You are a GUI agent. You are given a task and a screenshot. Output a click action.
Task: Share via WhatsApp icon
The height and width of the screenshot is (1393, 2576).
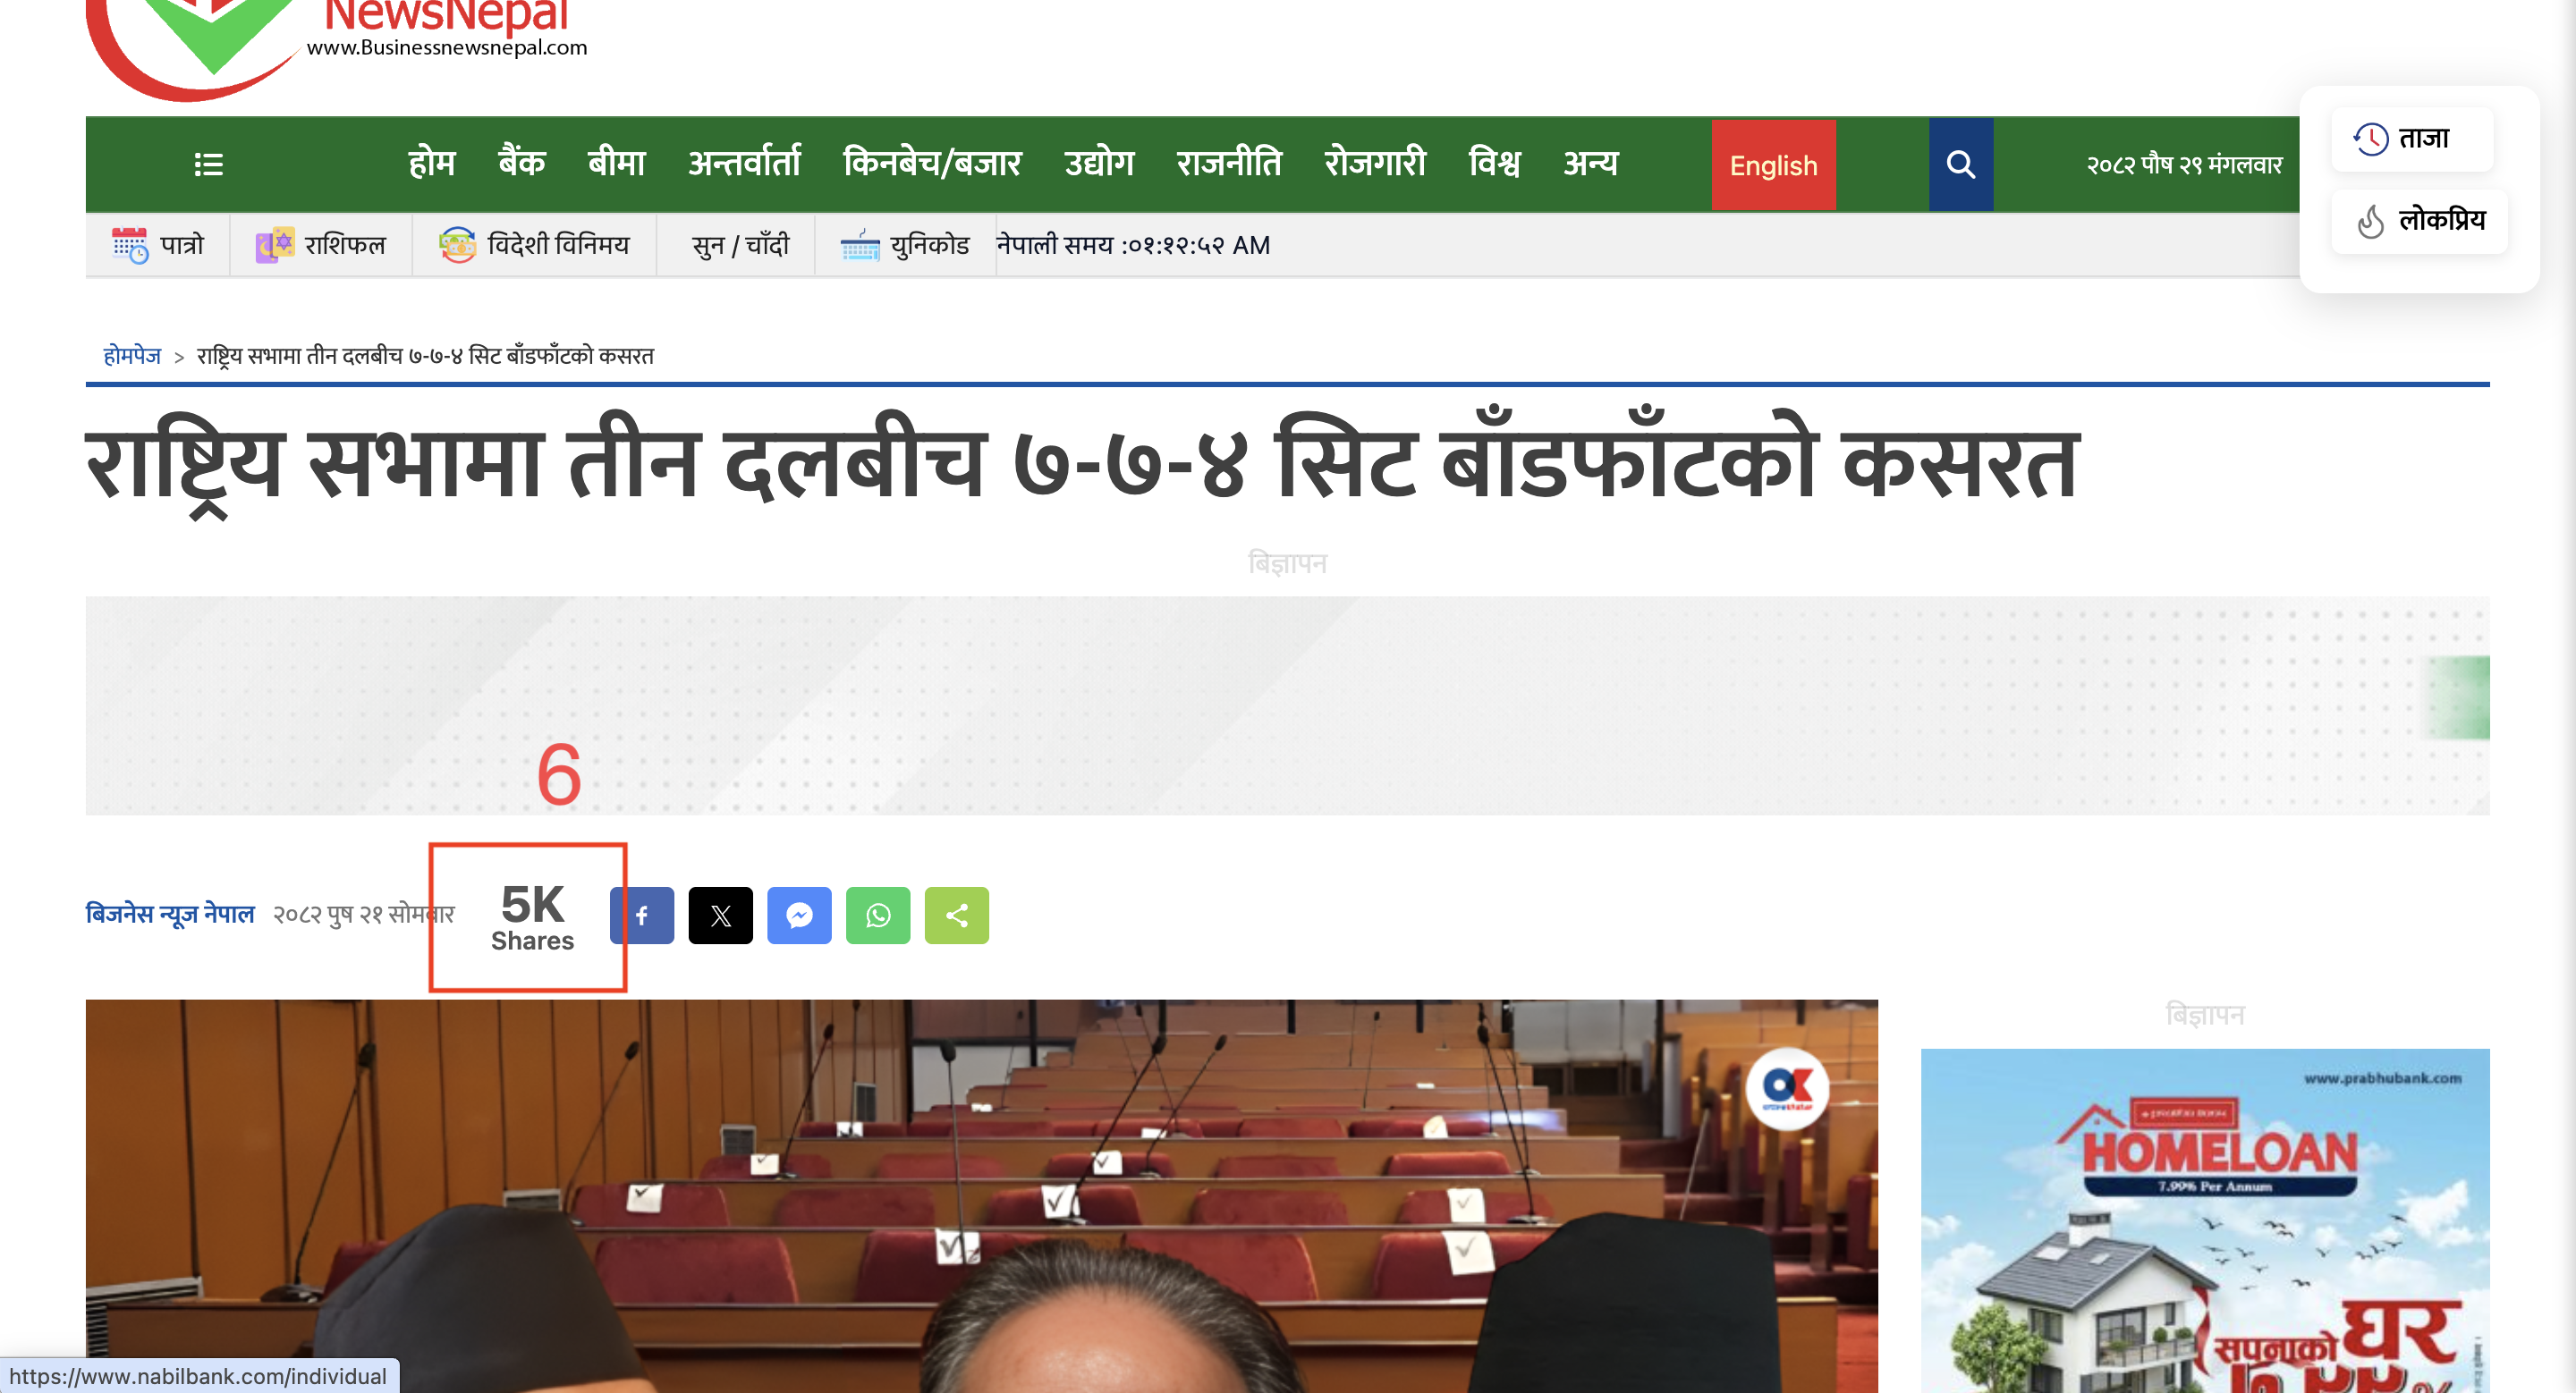tap(877, 915)
